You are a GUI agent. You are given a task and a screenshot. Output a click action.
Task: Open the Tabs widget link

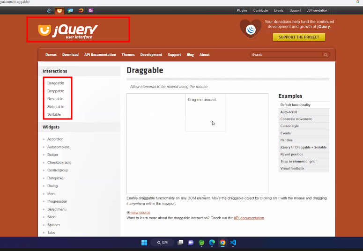coord(51,232)
